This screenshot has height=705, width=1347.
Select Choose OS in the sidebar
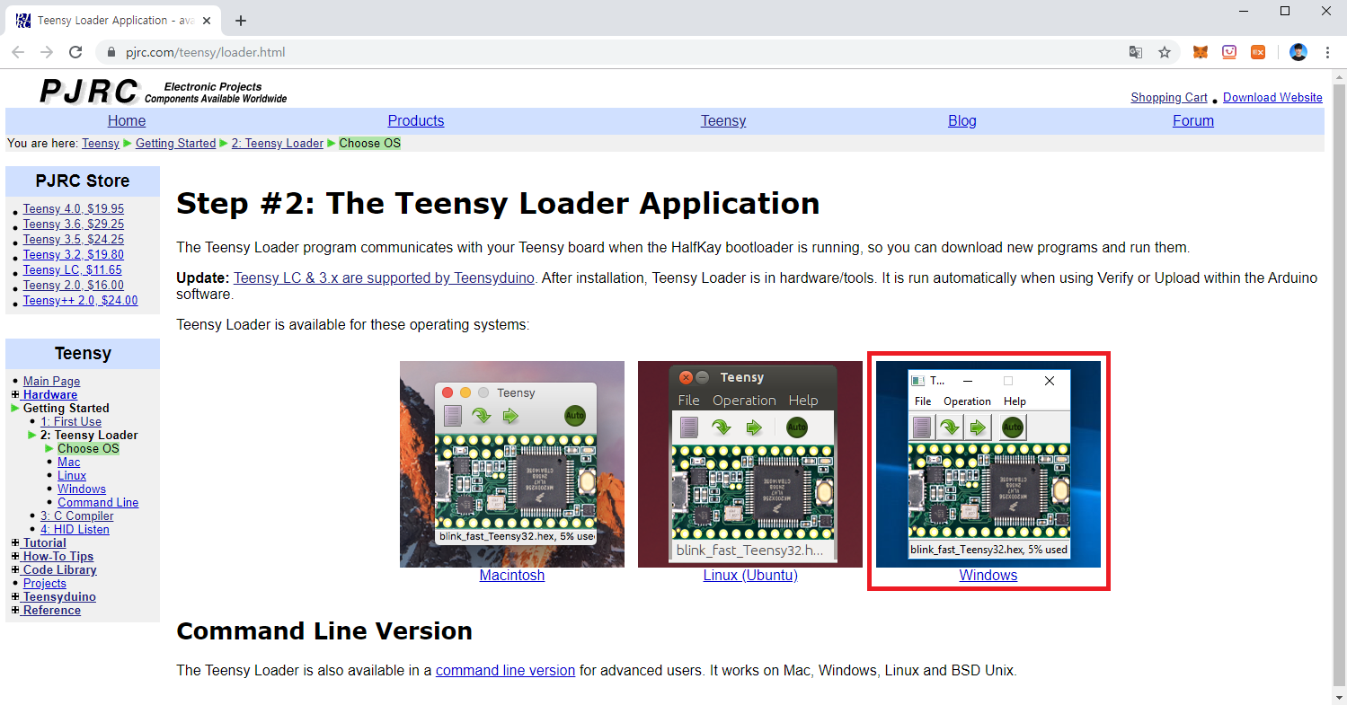click(x=88, y=448)
